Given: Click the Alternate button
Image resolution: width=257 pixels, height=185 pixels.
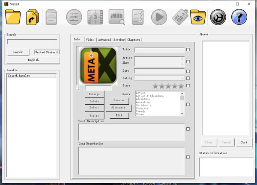Looking at the screenshot, I should click(x=118, y=108).
